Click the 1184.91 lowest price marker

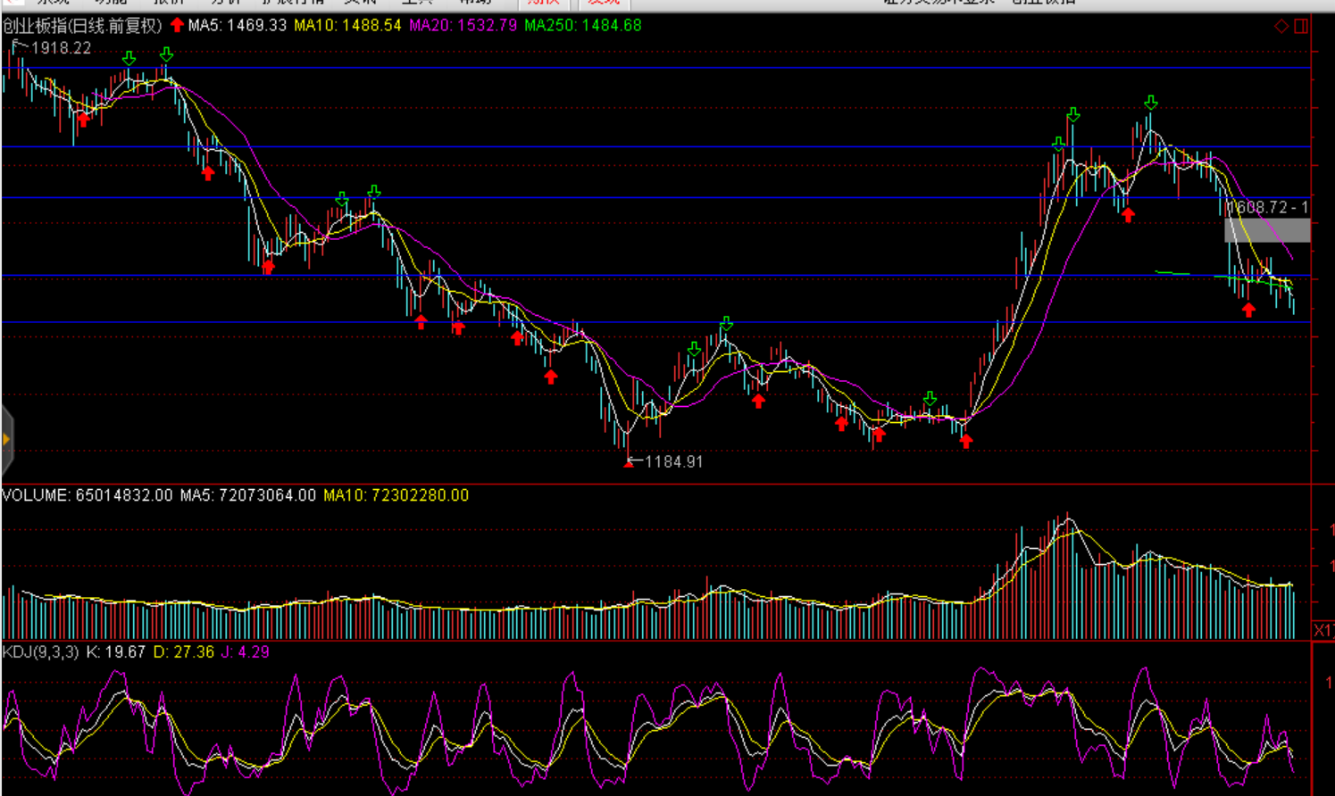coord(673,461)
